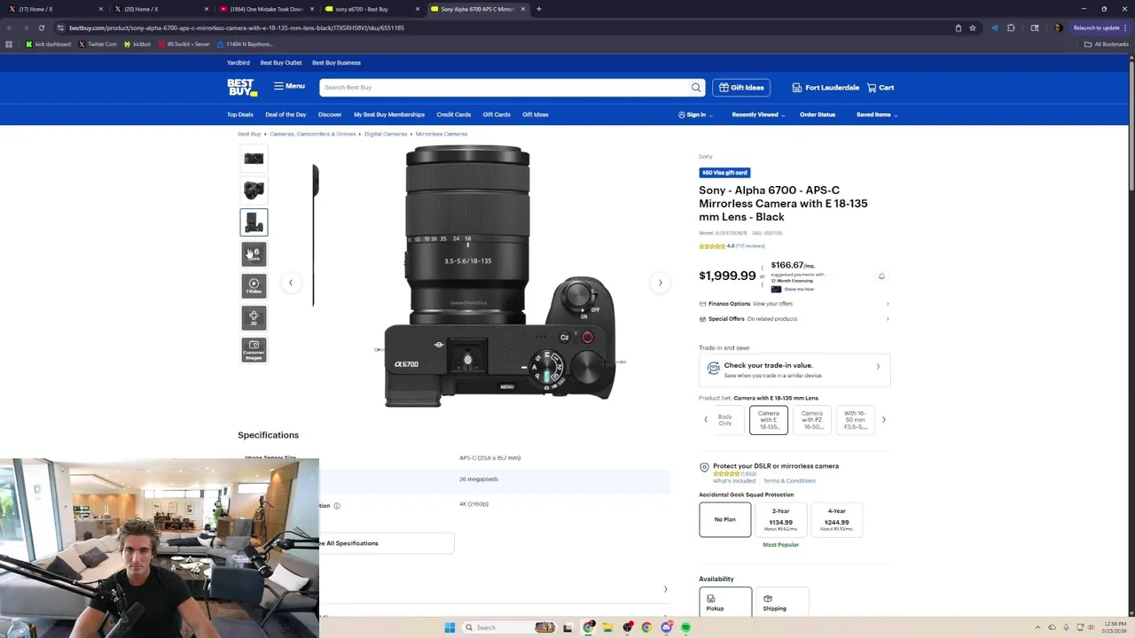Switch to One Mistake Took Down tab
Image resolution: width=1135 pixels, height=638 pixels.
(266, 9)
